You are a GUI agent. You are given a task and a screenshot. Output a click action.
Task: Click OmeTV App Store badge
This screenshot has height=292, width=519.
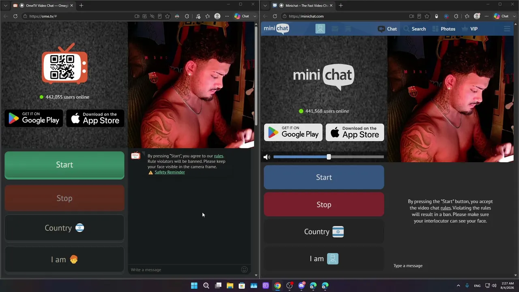(95, 118)
